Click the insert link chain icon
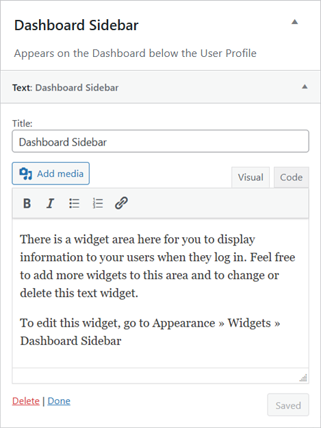The image size is (321, 428). pyautogui.click(x=121, y=203)
